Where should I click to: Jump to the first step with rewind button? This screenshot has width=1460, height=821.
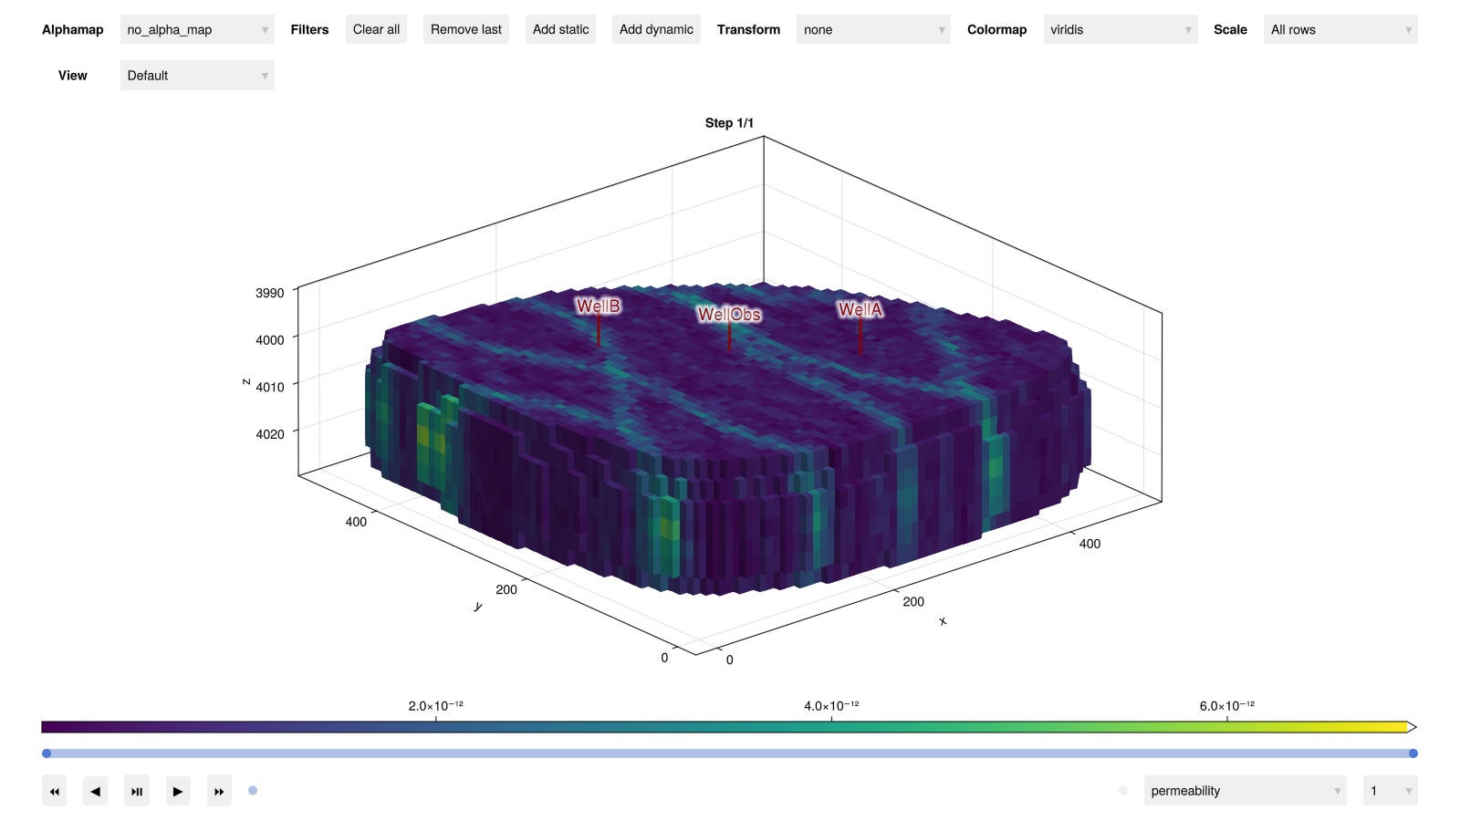(x=54, y=791)
